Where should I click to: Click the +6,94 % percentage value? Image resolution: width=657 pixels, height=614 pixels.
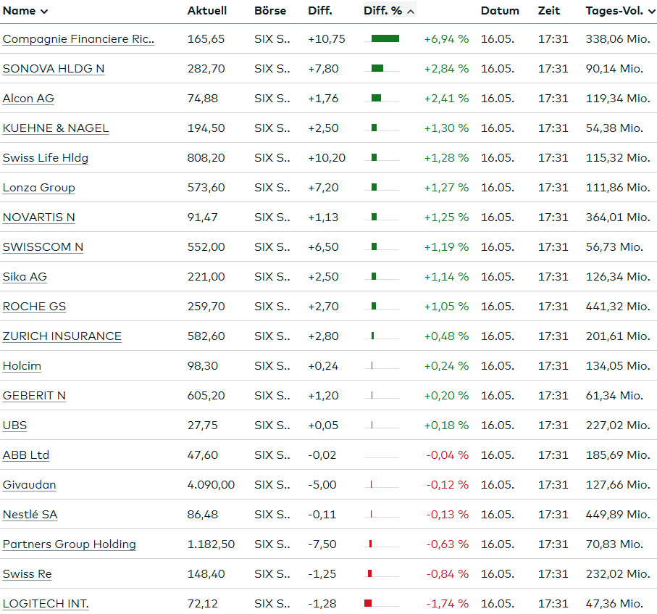tap(446, 39)
